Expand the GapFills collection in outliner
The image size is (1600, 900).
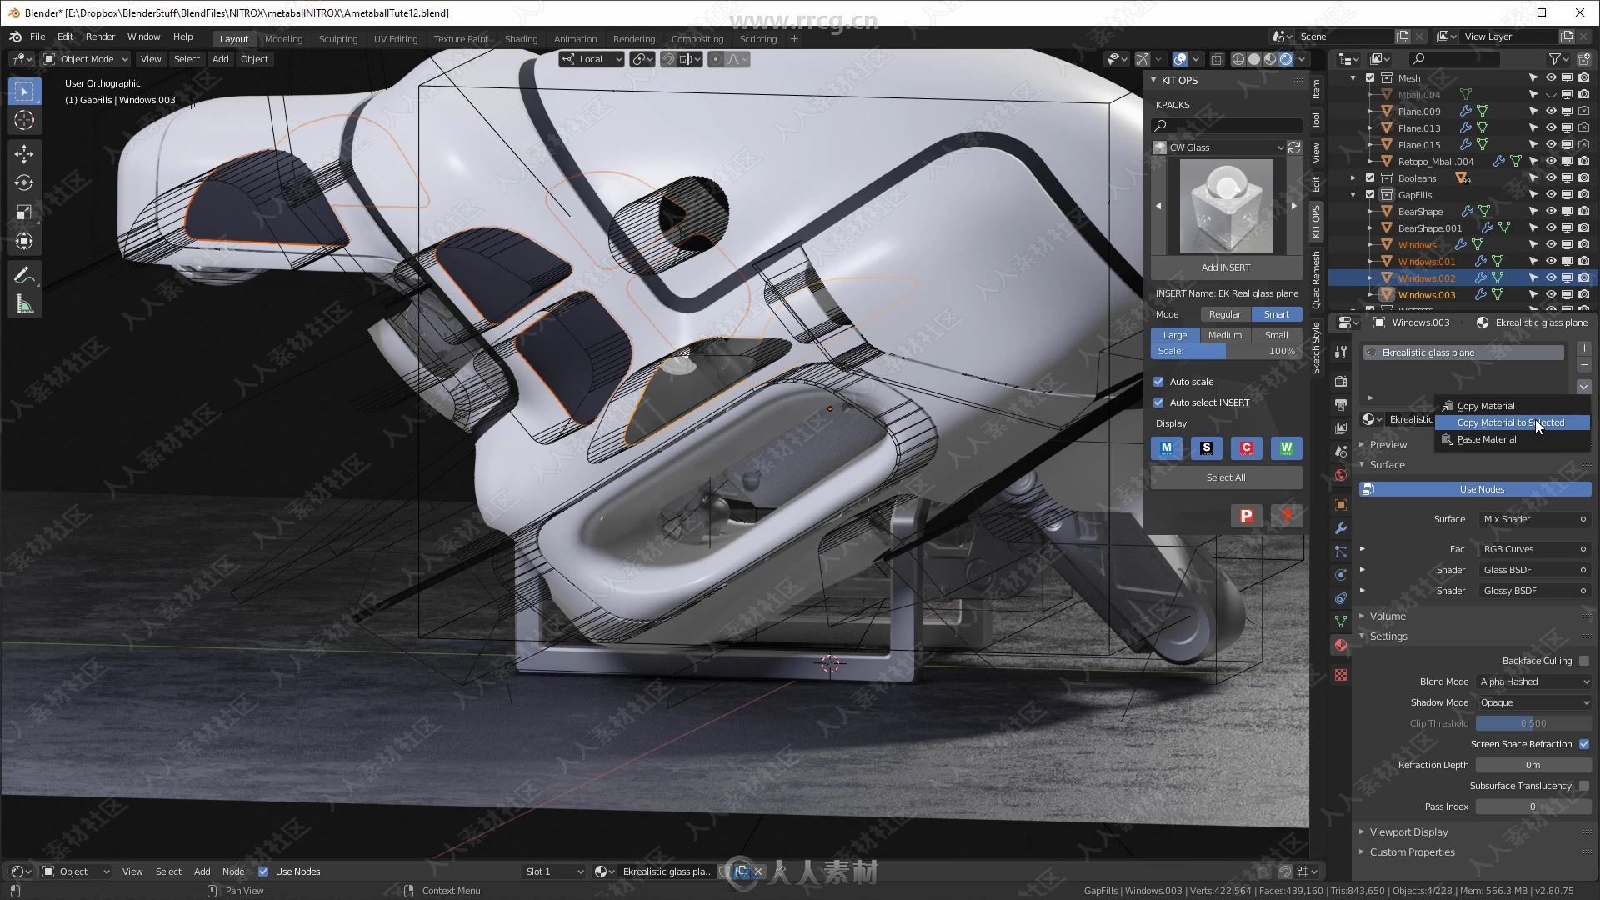coord(1356,194)
